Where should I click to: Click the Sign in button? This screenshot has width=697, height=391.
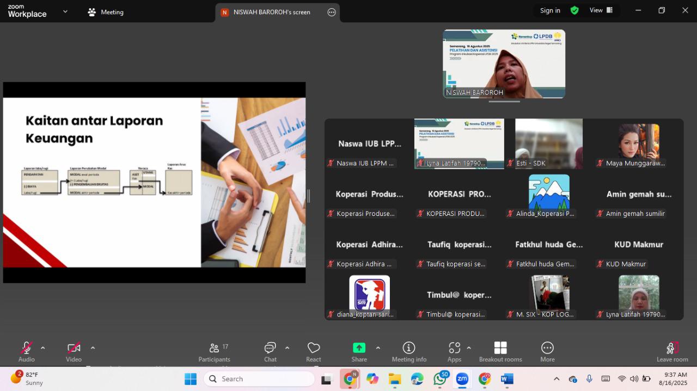click(550, 10)
